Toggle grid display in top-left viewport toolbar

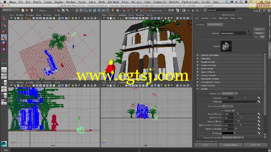(34, 18)
